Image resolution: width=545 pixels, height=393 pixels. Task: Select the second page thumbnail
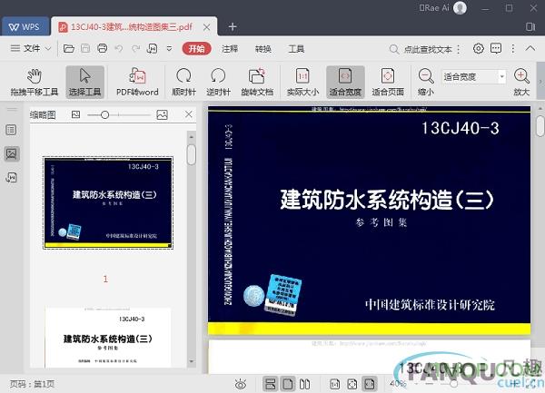108,338
